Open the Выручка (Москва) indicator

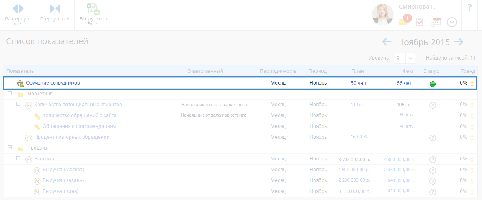tap(63, 170)
